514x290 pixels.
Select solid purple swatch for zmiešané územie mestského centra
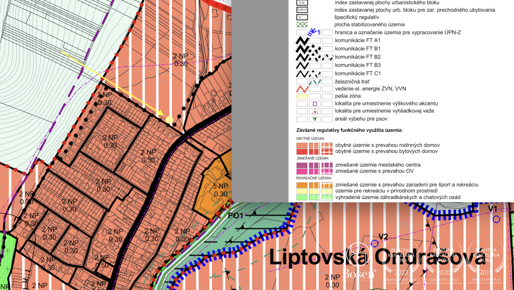coord(302,165)
